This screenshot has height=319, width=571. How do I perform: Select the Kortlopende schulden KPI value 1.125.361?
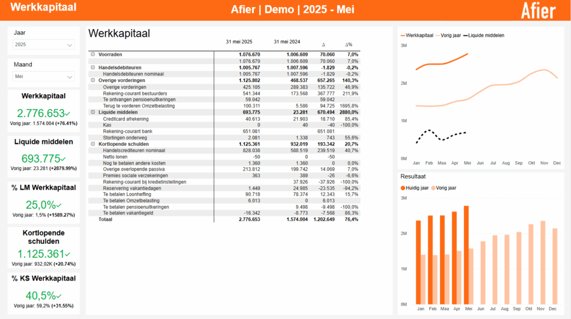tap(40, 254)
